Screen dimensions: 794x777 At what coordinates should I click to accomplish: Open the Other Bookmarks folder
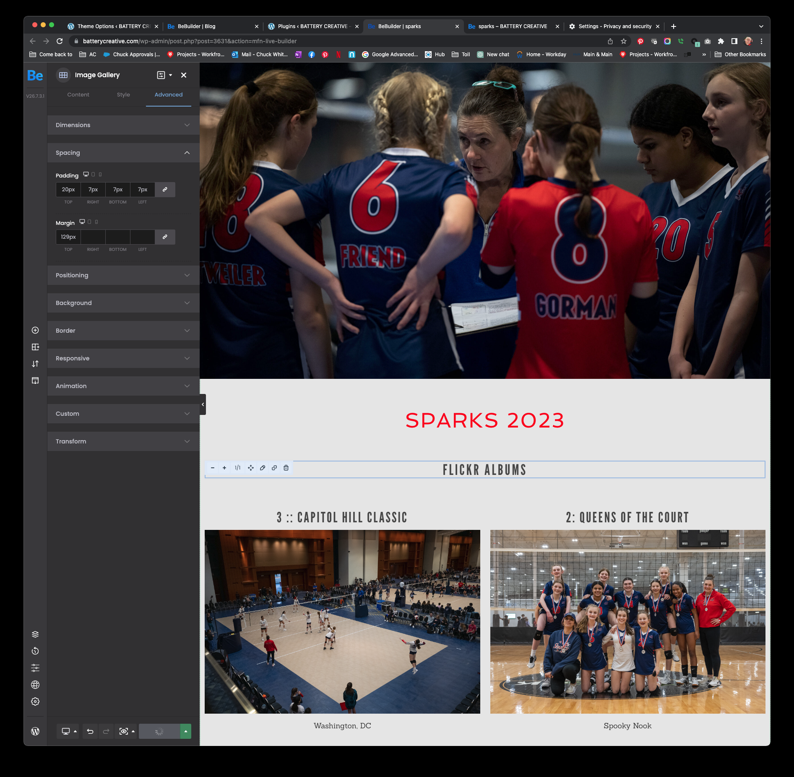point(740,55)
